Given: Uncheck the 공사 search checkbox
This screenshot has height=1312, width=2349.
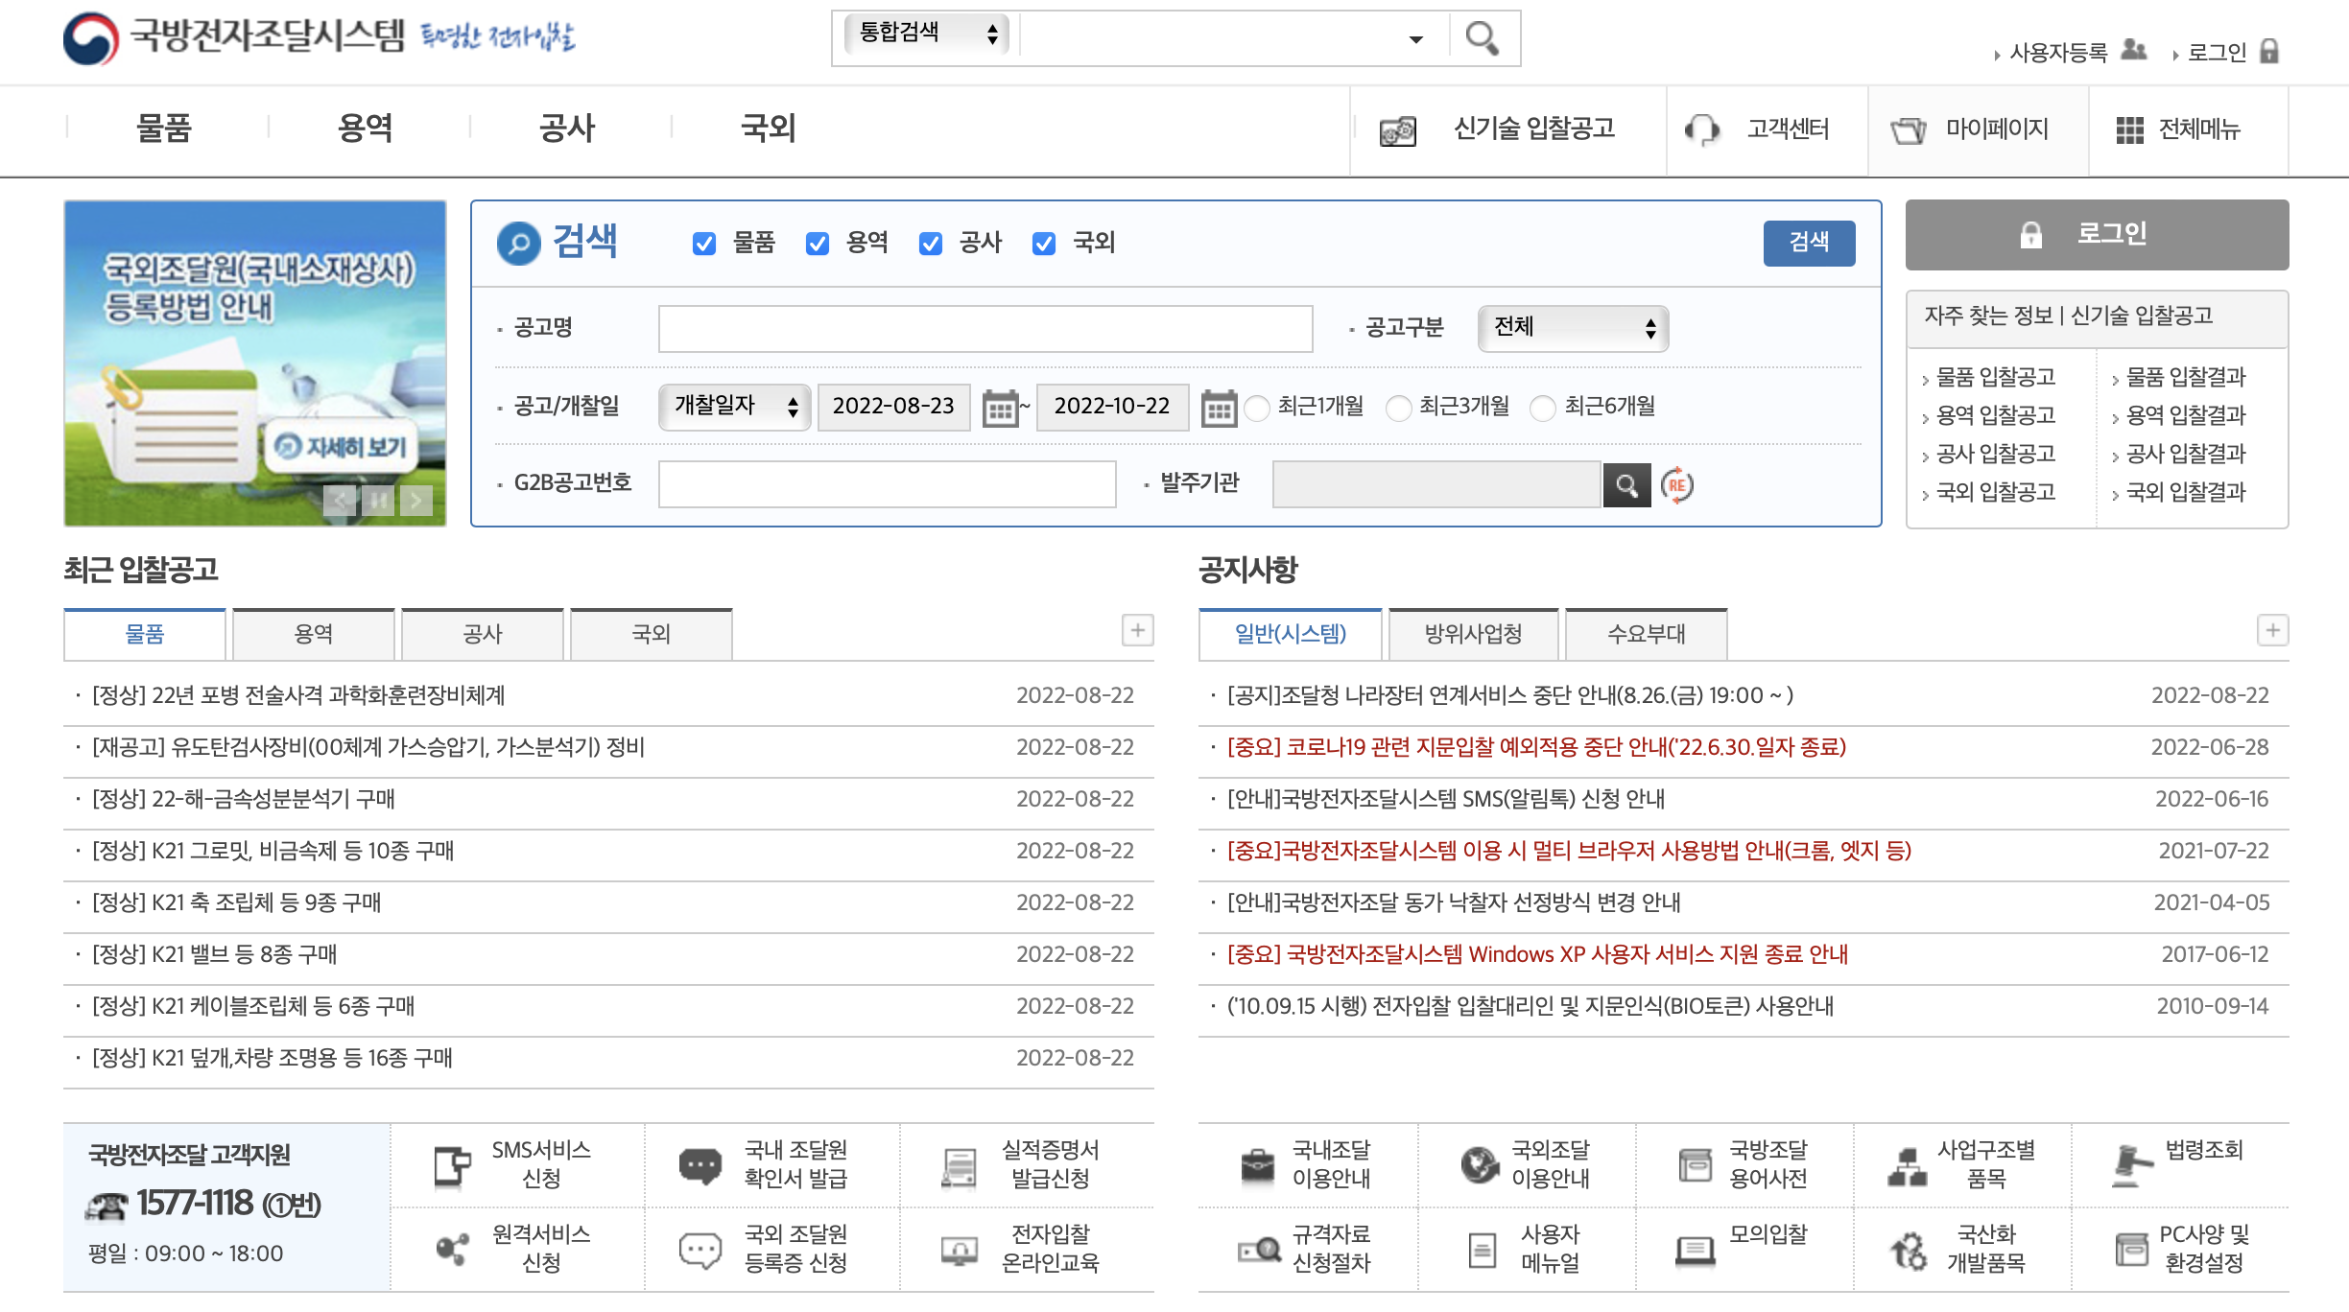Looking at the screenshot, I should [930, 244].
